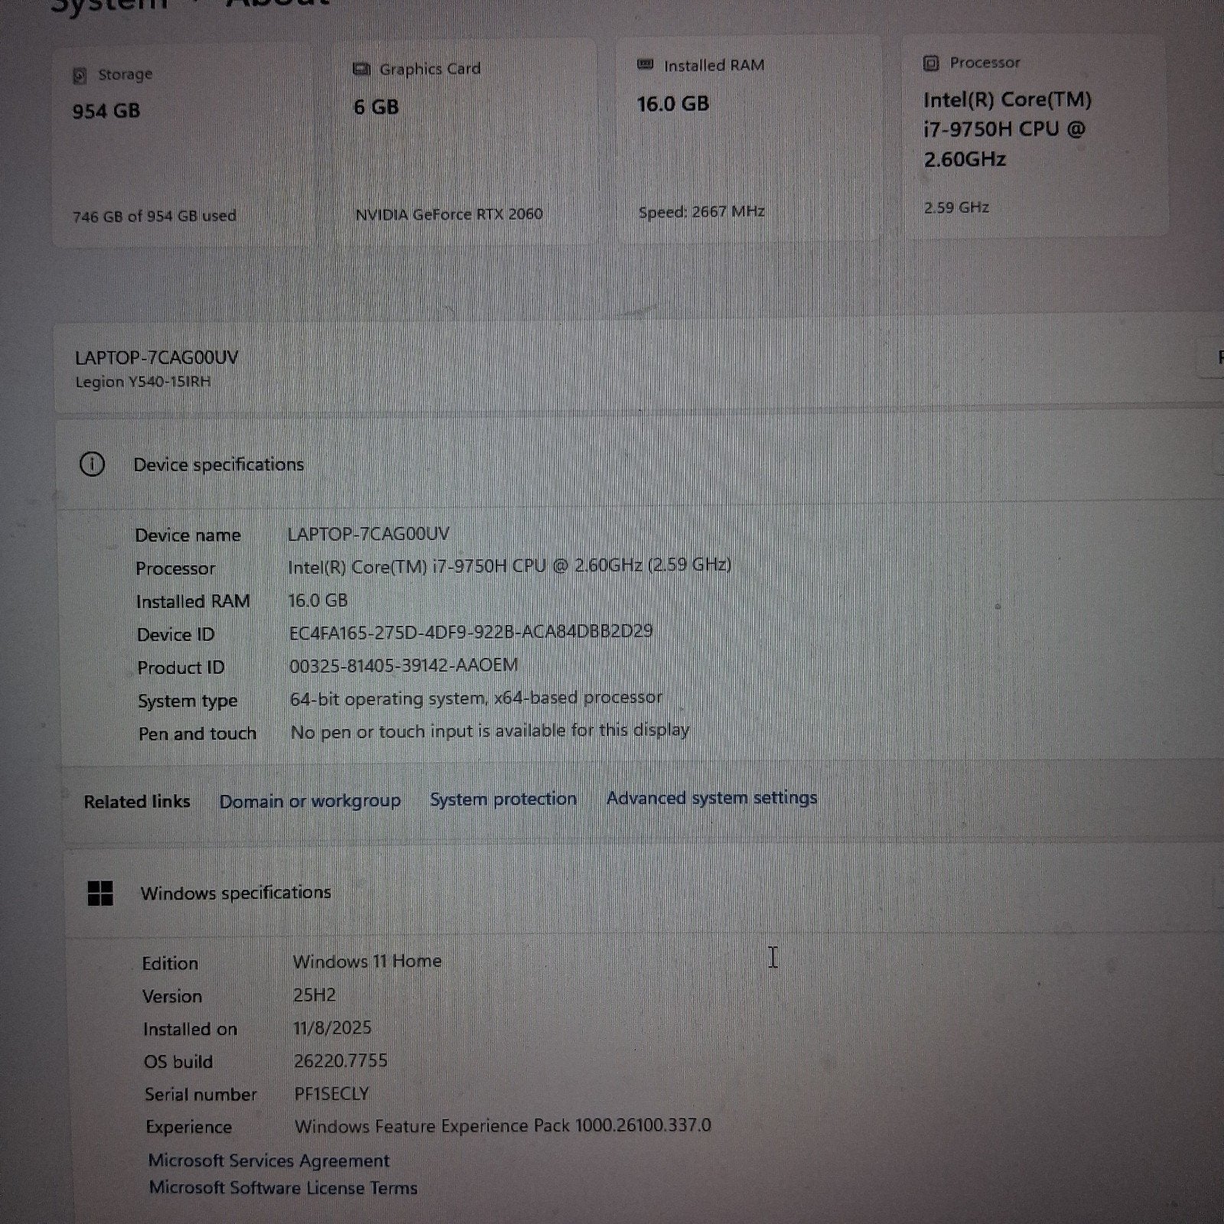The height and width of the screenshot is (1224, 1224).
Task: Click the OS build value 26220.7755
Action: pyautogui.click(x=340, y=1061)
